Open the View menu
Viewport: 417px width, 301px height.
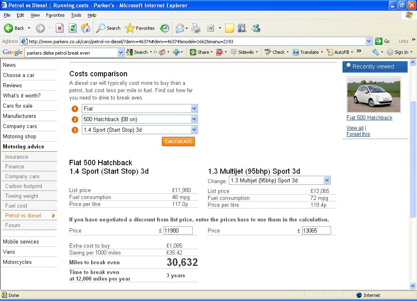tap(35, 15)
